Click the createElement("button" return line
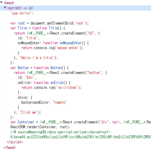Image resolution: width=151 pixels, height=151 pixels. (x=60, y=73)
